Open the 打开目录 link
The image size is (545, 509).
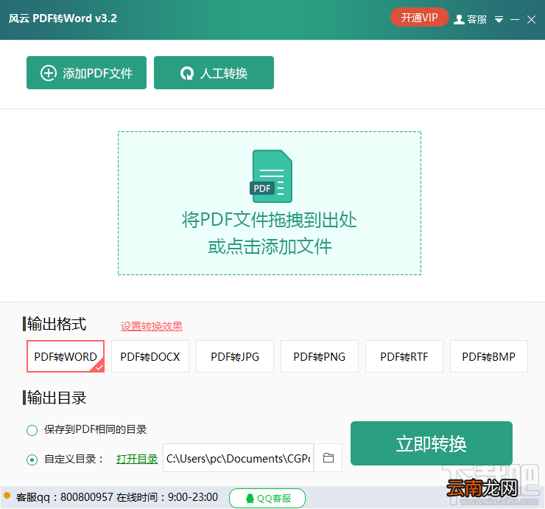pos(137,459)
